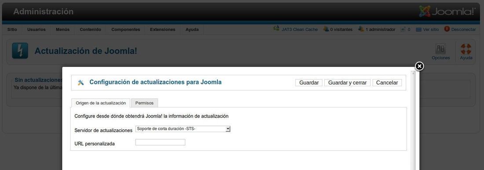Open the Ayuda lifebuoy icon
The image size is (484, 170).
click(466, 49)
